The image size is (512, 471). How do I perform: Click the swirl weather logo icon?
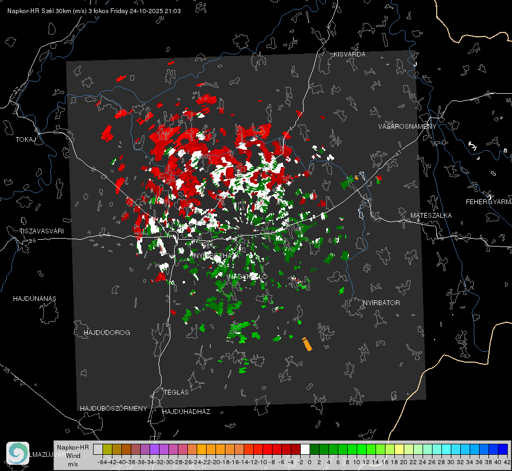pos(18,453)
